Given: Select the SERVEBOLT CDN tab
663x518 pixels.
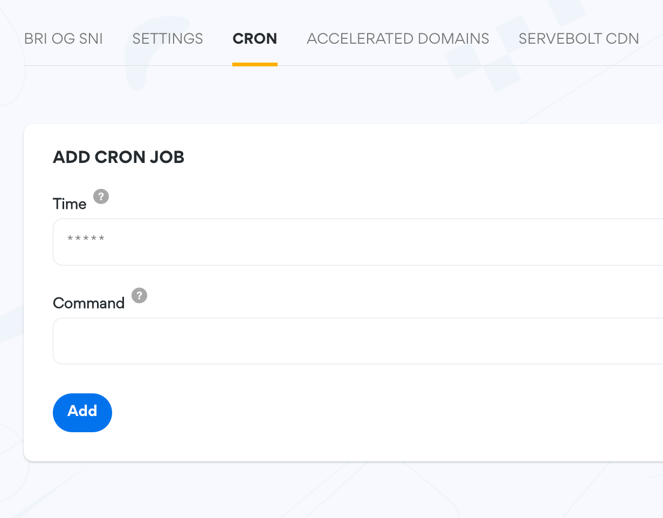Looking at the screenshot, I should point(578,38).
